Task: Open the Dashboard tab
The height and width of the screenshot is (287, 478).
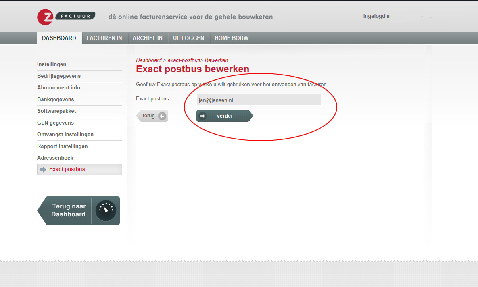Action: click(x=59, y=38)
